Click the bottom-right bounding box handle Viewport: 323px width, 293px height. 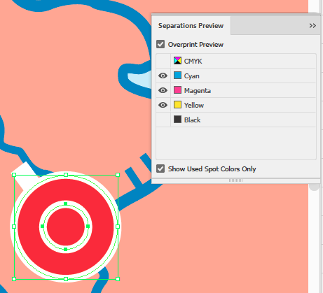pos(118,279)
